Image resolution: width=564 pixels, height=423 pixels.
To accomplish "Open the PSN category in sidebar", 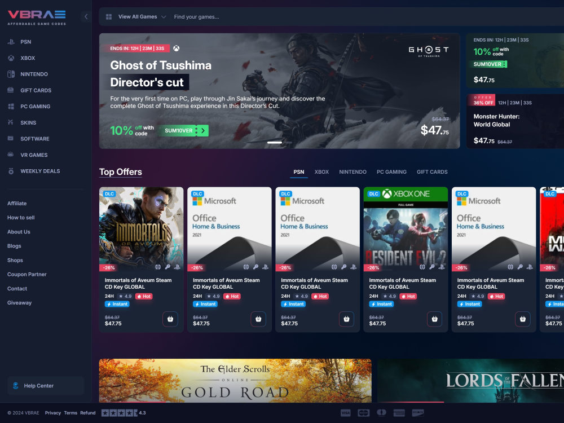I will click(19, 42).
